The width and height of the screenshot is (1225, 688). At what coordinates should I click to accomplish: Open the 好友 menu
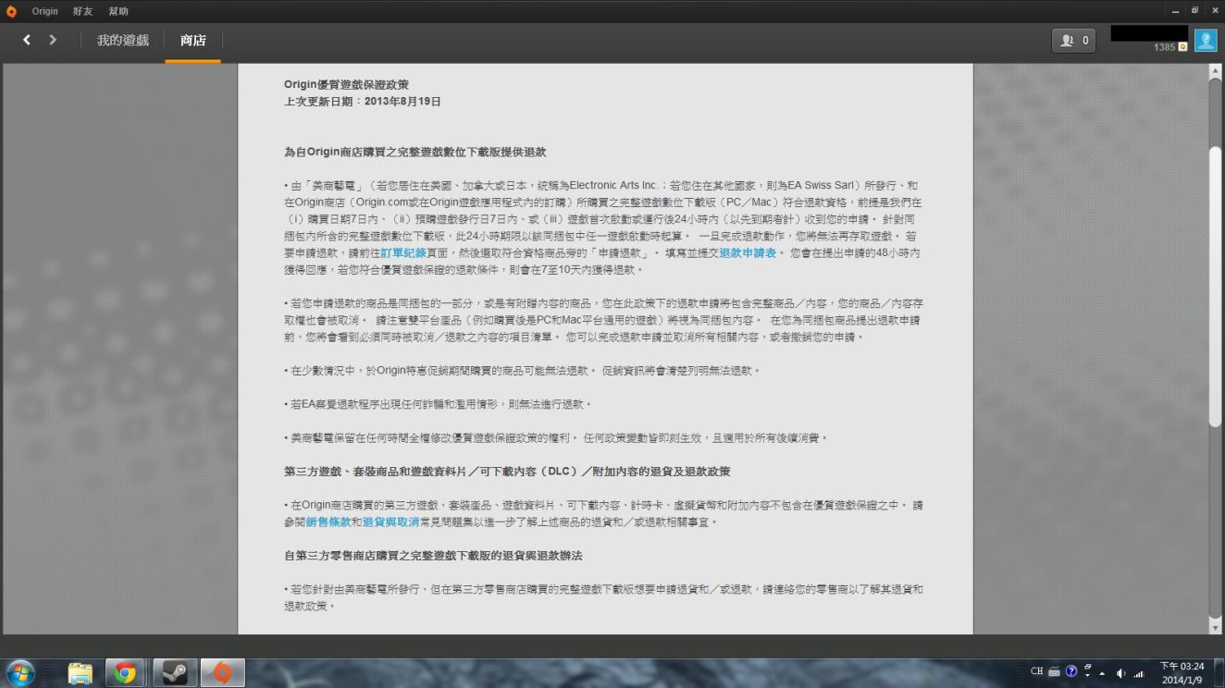83,11
